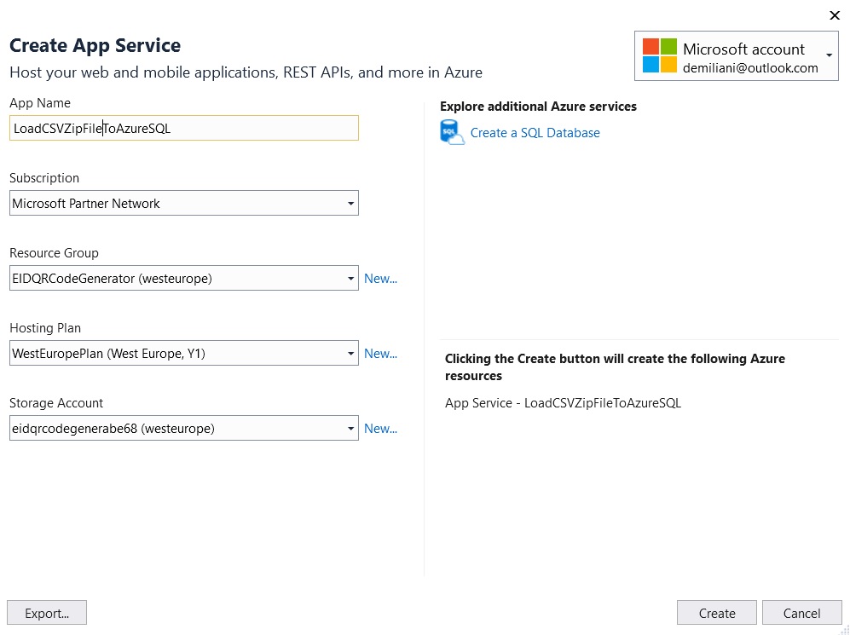850x635 pixels.
Task: Click the close X icon
Action: pyautogui.click(x=835, y=15)
